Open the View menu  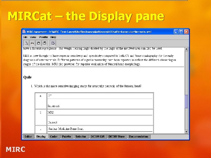pos(33,37)
